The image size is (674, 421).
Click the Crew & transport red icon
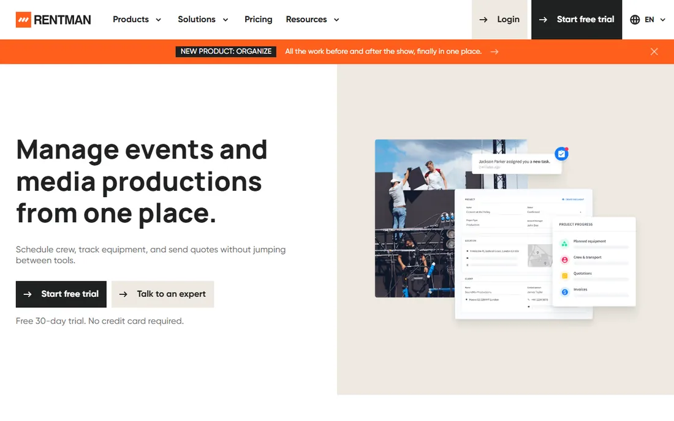(x=564, y=259)
